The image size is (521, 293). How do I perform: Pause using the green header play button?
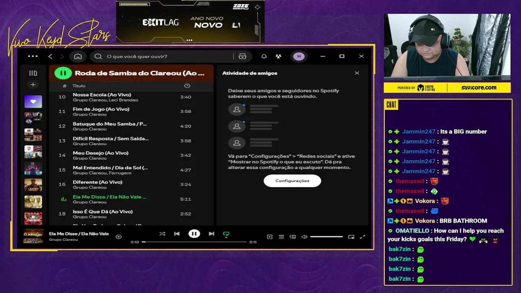63,73
